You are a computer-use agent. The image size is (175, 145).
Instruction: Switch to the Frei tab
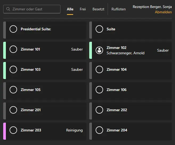coord(83,9)
